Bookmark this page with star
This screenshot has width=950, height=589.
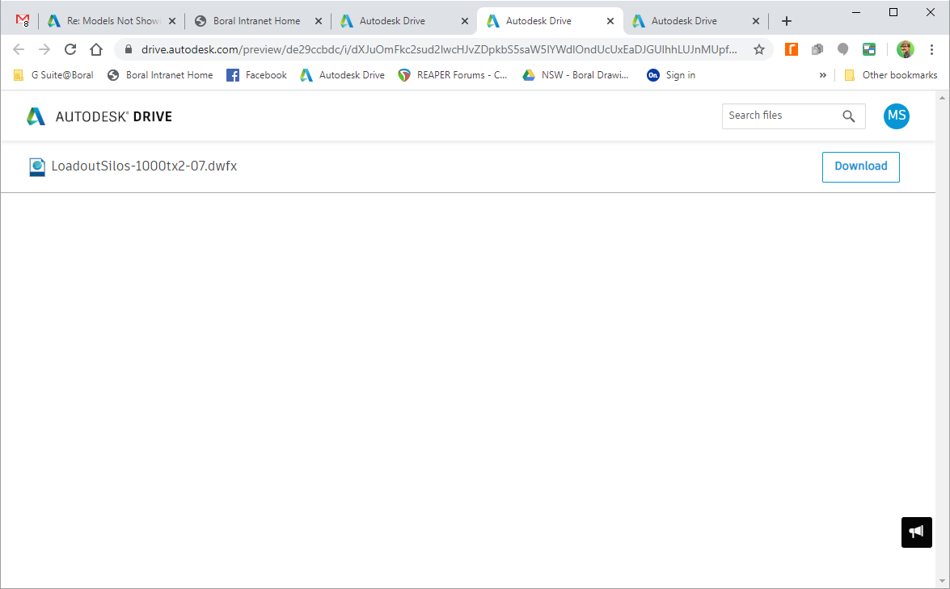pyautogui.click(x=759, y=49)
